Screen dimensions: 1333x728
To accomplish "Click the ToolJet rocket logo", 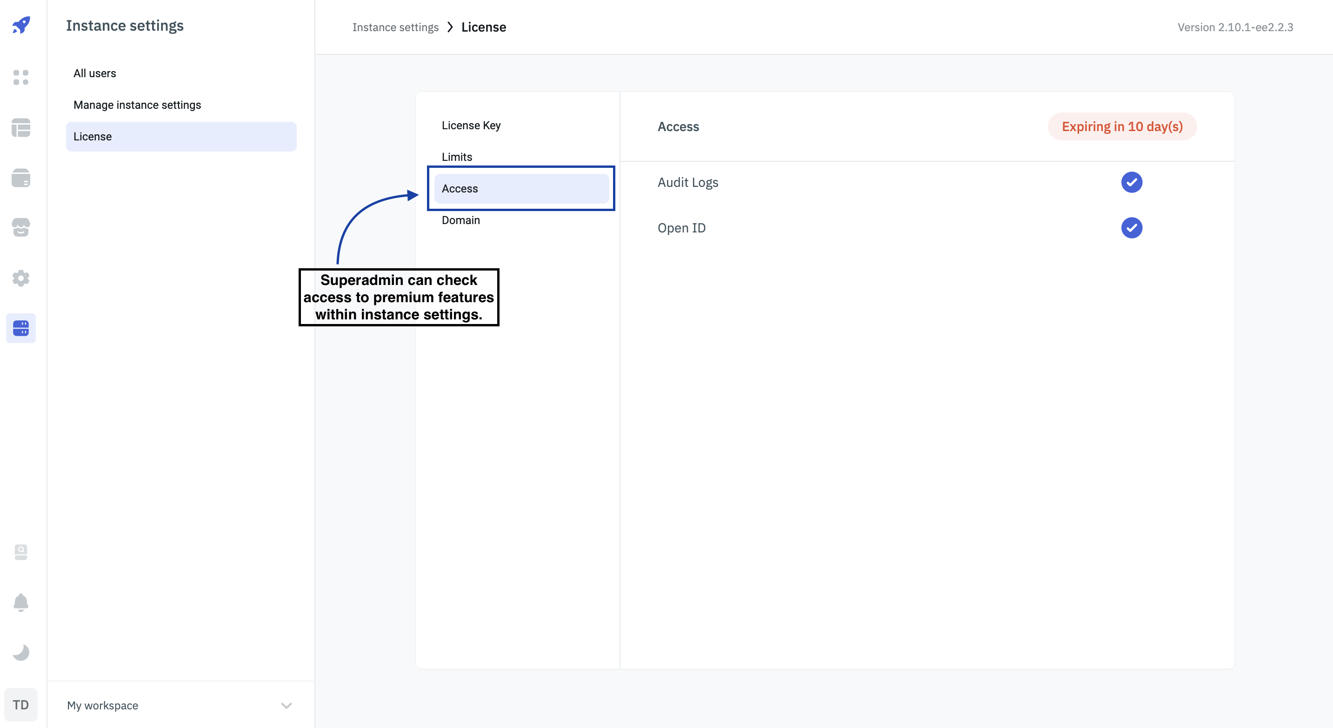I will click(x=21, y=25).
